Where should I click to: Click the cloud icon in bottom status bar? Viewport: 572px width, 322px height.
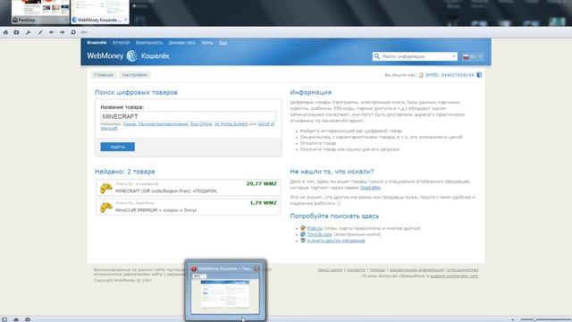[x=16, y=319]
